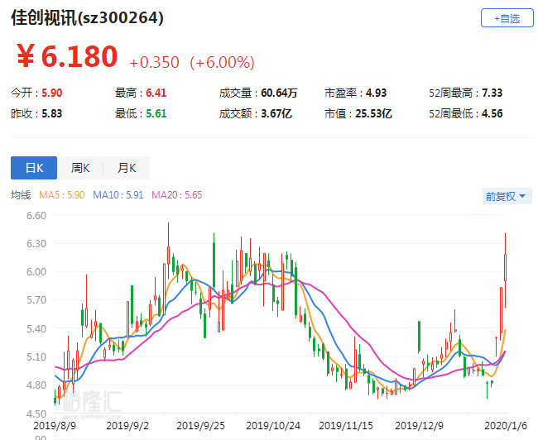Click the 2020/1/6 date axis label

506,426
